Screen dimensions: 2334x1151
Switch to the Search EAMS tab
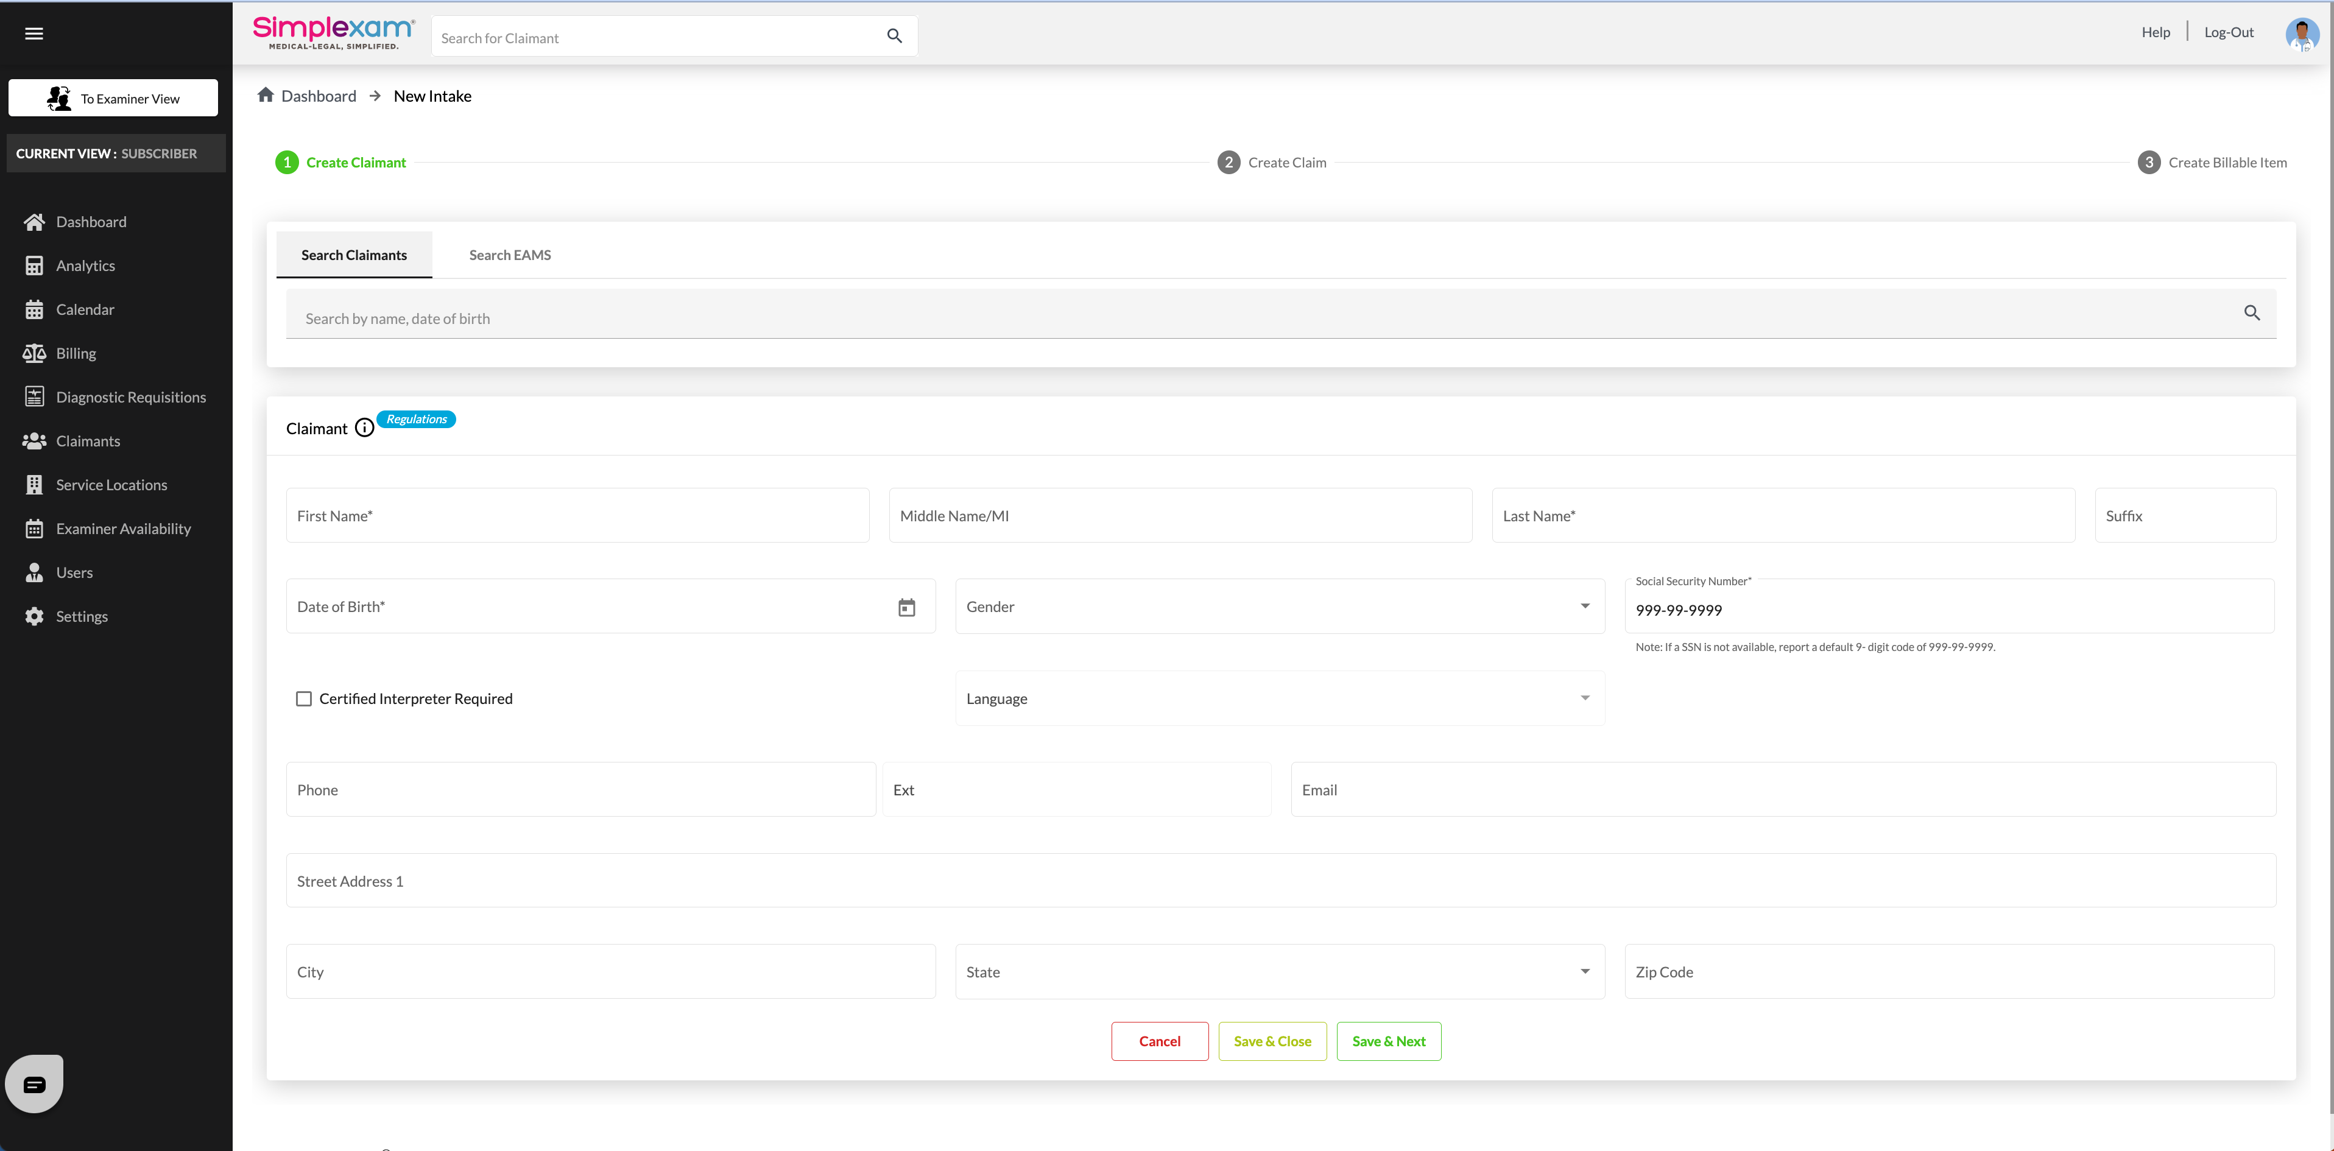(x=509, y=255)
